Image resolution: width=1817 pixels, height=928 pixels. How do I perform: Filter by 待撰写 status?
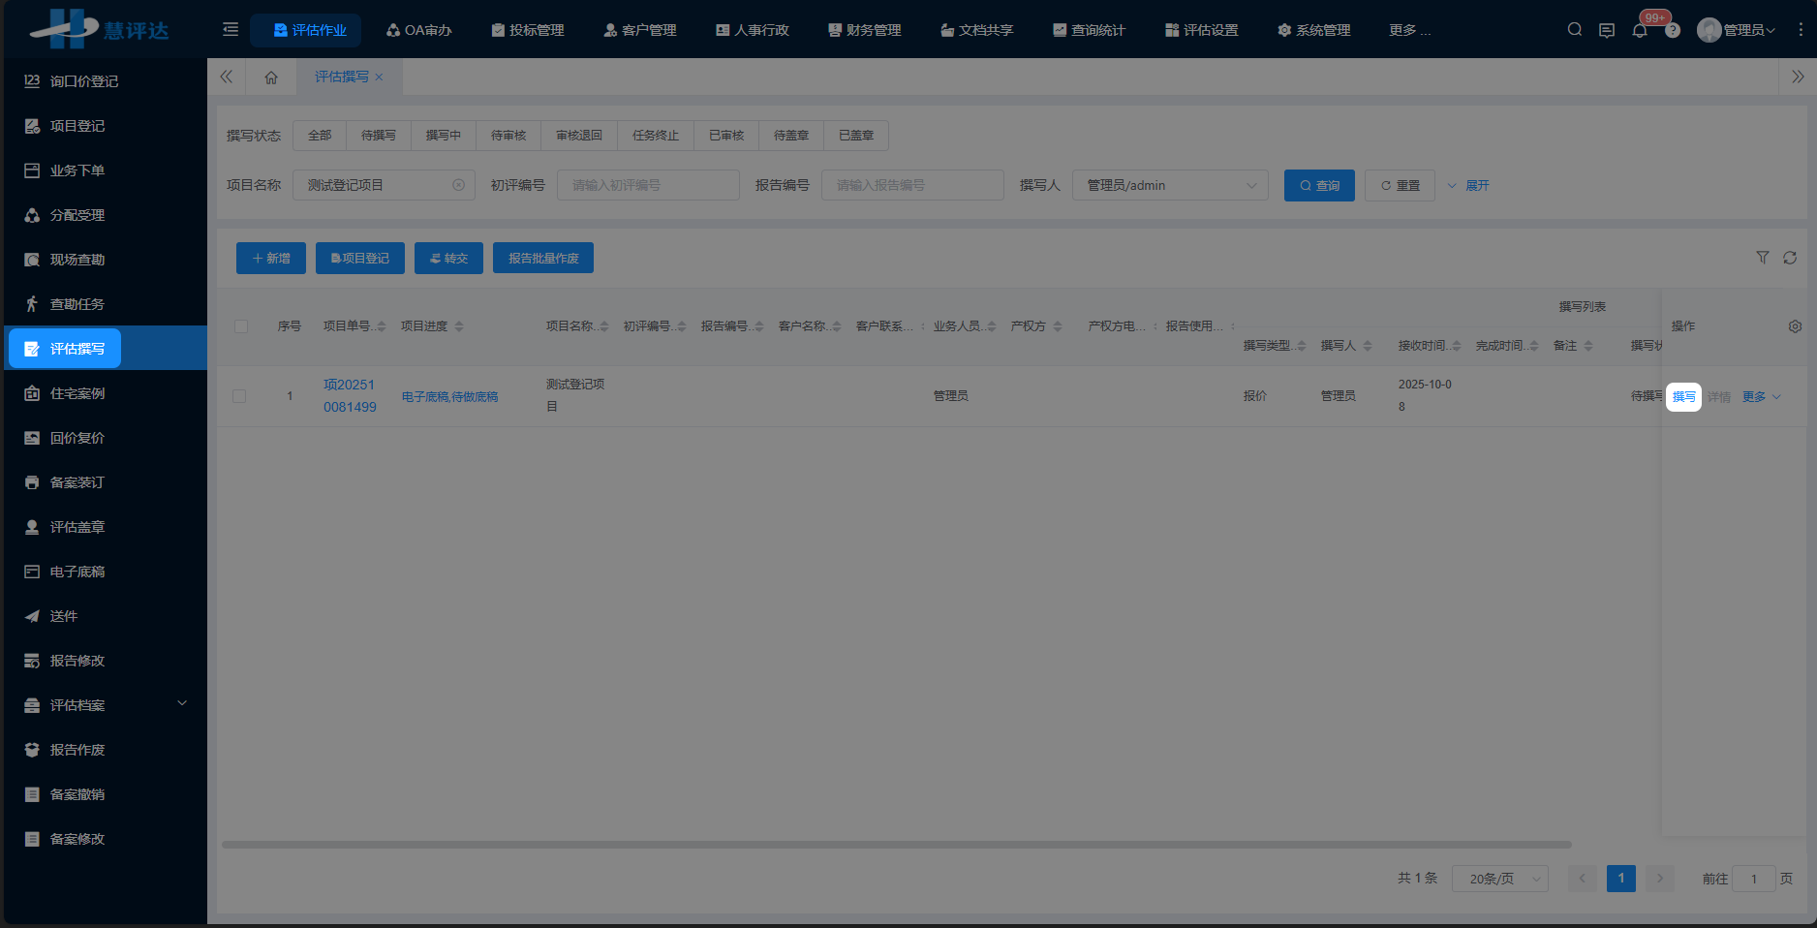pyautogui.click(x=378, y=136)
